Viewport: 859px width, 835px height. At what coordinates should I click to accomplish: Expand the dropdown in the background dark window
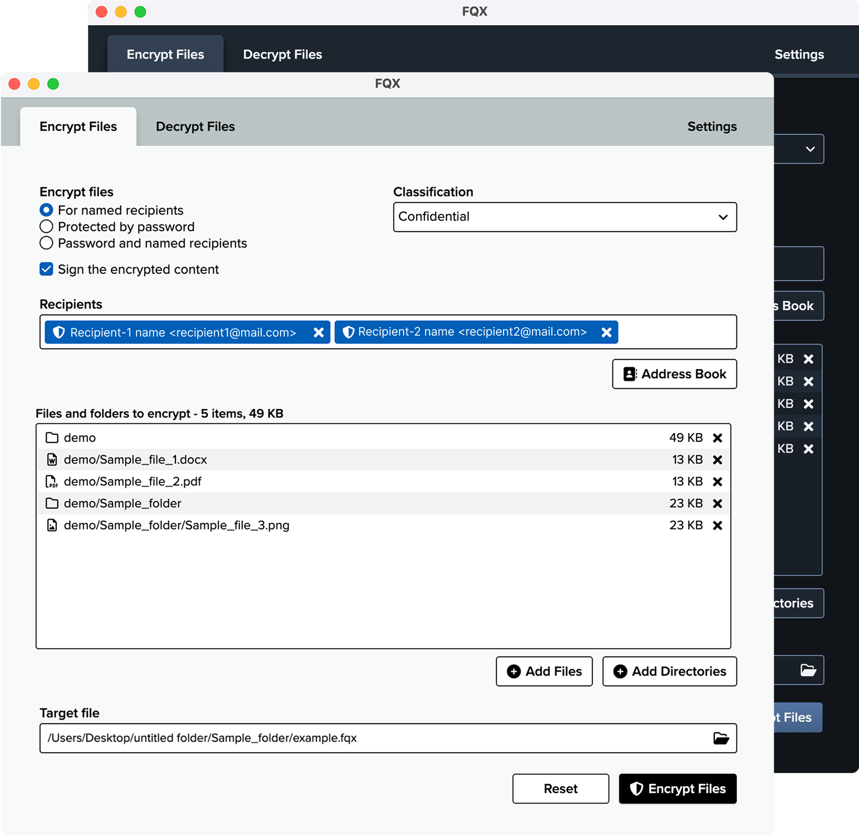(810, 149)
